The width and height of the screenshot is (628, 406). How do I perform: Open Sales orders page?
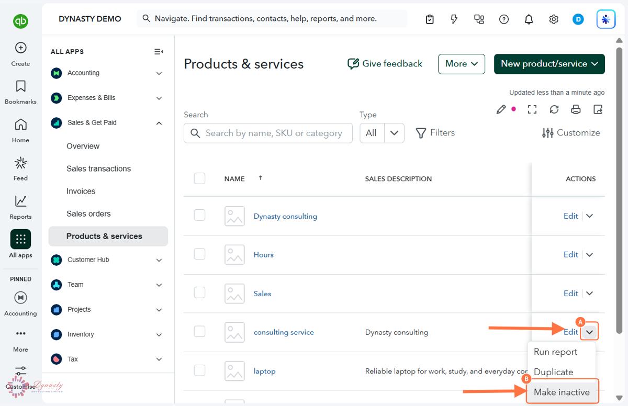(88, 213)
